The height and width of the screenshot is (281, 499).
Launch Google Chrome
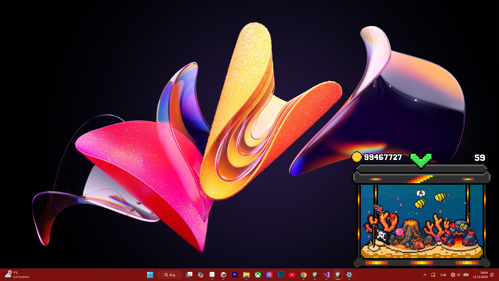click(x=303, y=275)
